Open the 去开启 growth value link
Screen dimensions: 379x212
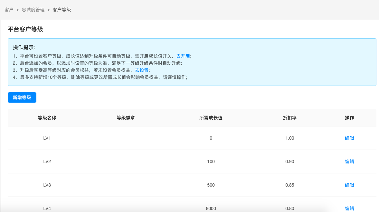pyautogui.click(x=183, y=56)
